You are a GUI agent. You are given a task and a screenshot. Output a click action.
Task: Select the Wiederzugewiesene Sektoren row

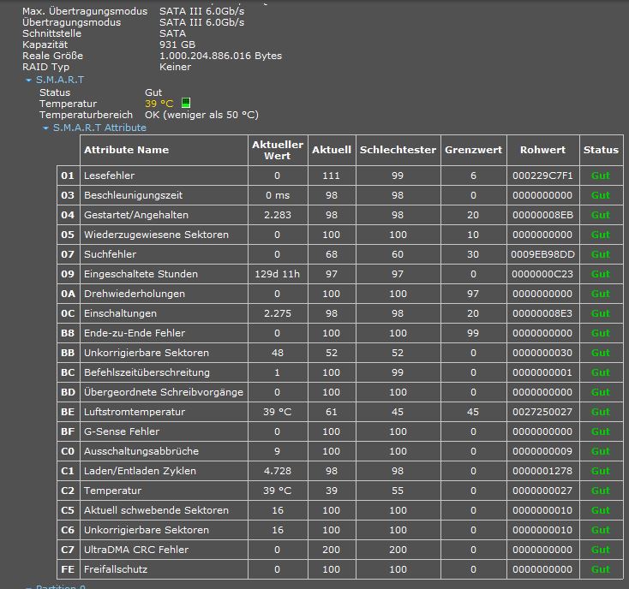coord(340,235)
